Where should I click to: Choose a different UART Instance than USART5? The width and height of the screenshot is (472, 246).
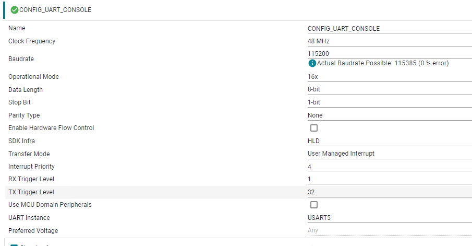pos(390,218)
